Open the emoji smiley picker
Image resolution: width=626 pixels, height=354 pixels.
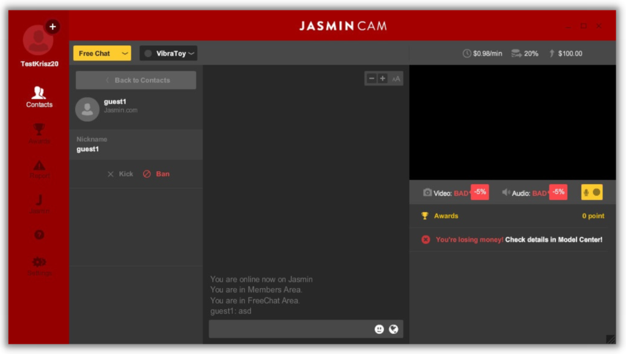coord(379,329)
